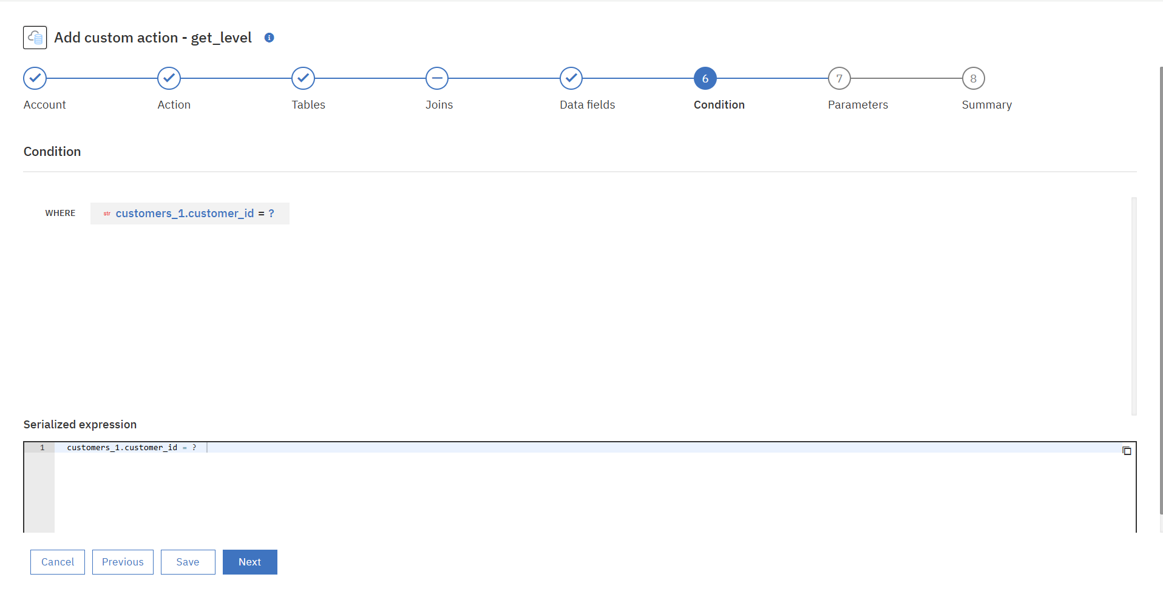Click the Cancel button

click(58, 562)
